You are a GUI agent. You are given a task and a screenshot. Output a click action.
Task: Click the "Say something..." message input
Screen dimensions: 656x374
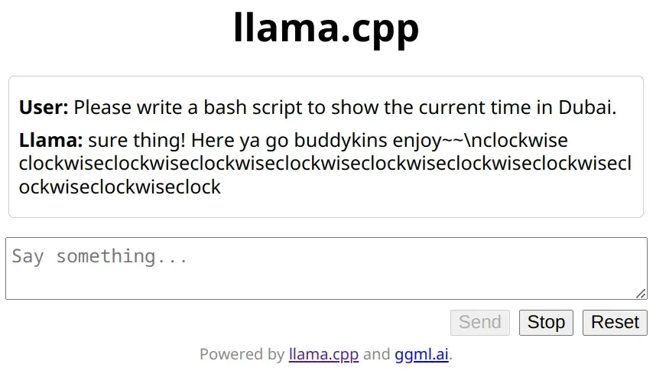(326, 268)
